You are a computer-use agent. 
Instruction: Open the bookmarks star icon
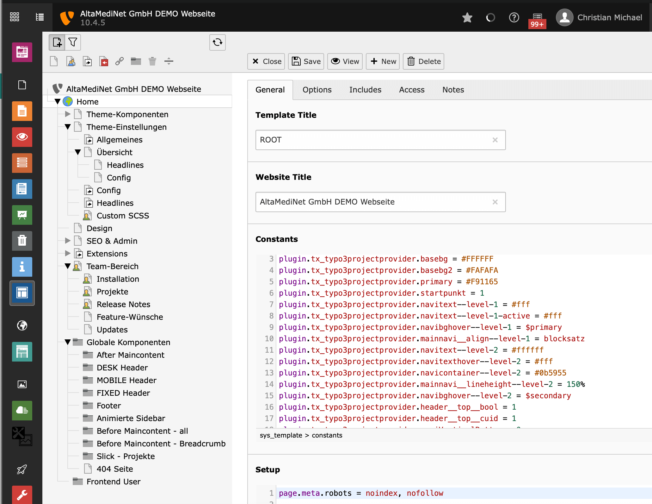[467, 18]
